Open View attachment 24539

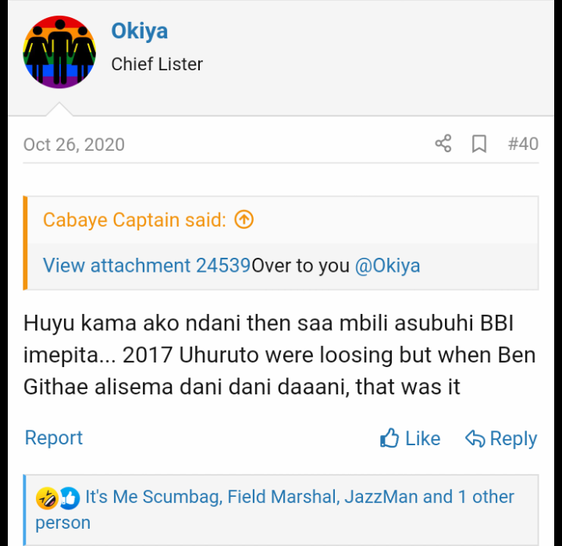(147, 266)
